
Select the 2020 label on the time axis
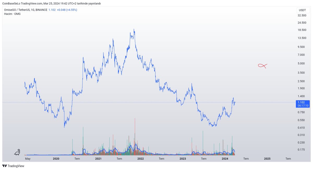pos(56,159)
